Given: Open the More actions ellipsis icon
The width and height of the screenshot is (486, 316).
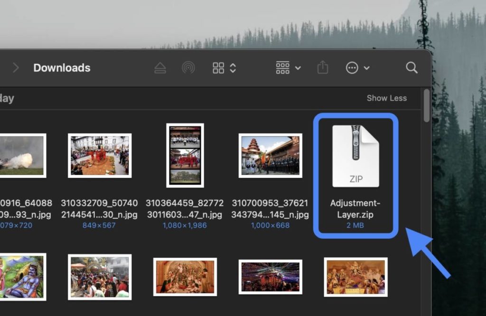Looking at the screenshot, I should pyautogui.click(x=352, y=67).
